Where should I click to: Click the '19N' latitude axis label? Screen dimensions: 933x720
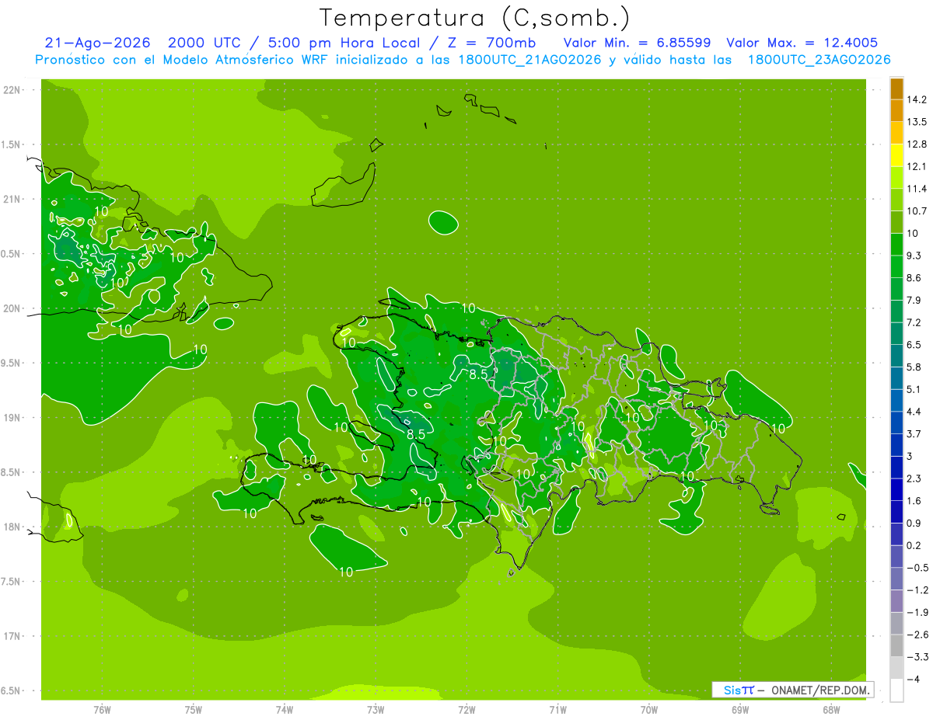click(12, 418)
